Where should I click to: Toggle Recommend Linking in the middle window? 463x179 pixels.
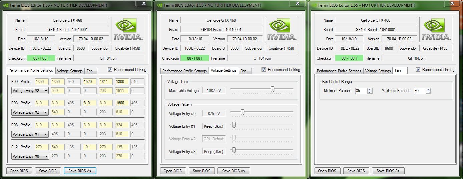pyautogui.click(x=264, y=70)
